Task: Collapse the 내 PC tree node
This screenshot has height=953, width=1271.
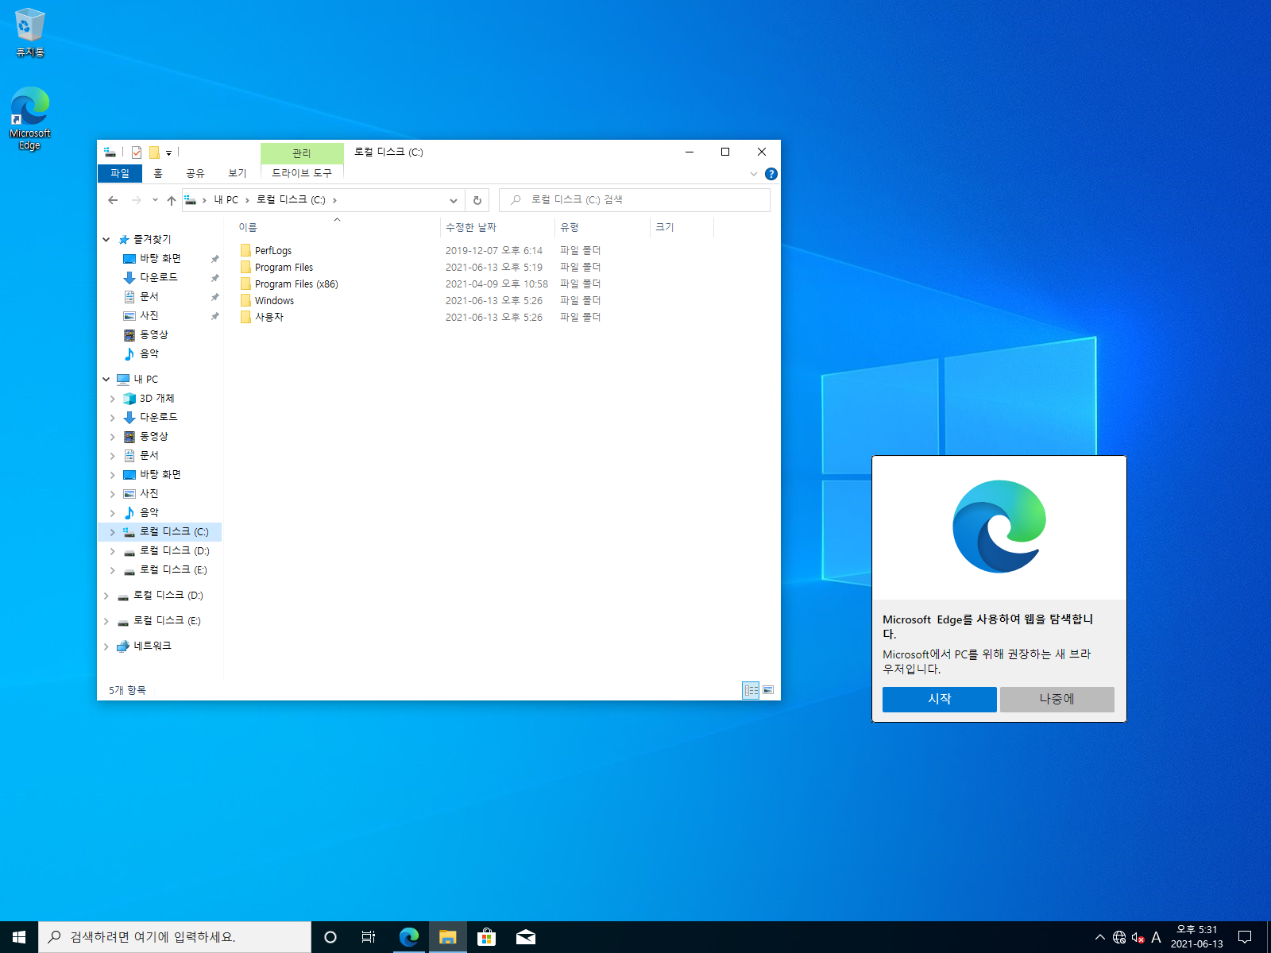Action: click(x=106, y=380)
